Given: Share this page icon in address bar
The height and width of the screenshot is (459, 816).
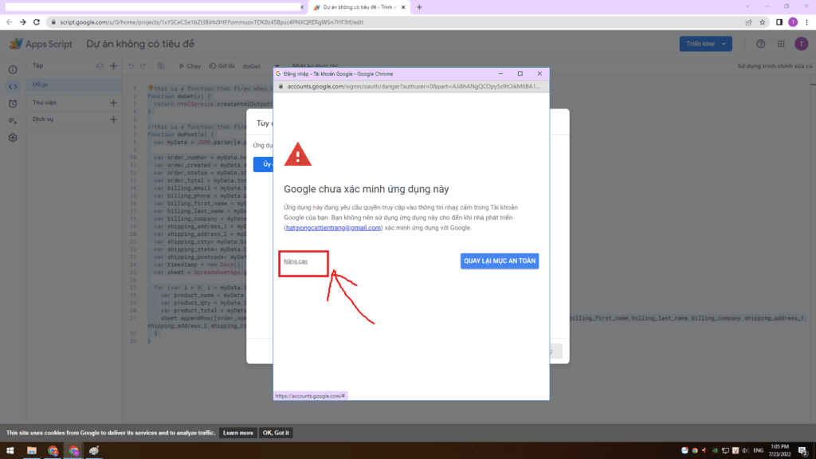Looking at the screenshot, I should 749,22.
